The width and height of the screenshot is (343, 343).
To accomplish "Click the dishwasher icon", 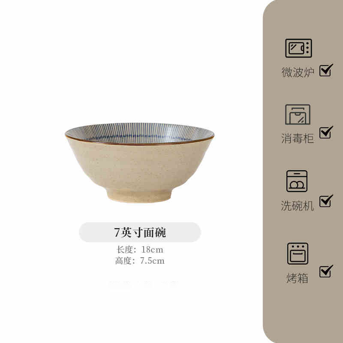I will pyautogui.click(x=297, y=181).
